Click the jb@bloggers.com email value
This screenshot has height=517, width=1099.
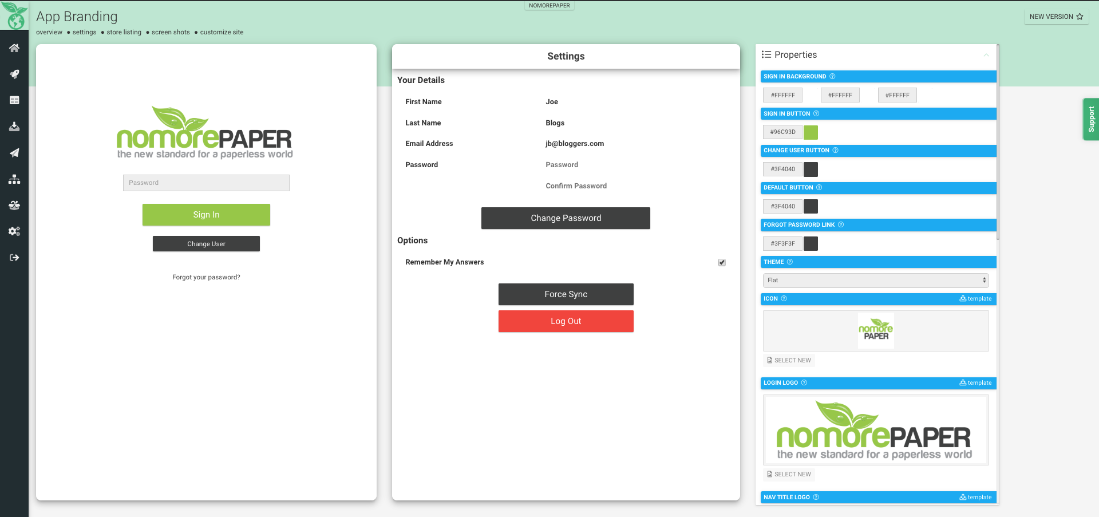tap(575, 144)
